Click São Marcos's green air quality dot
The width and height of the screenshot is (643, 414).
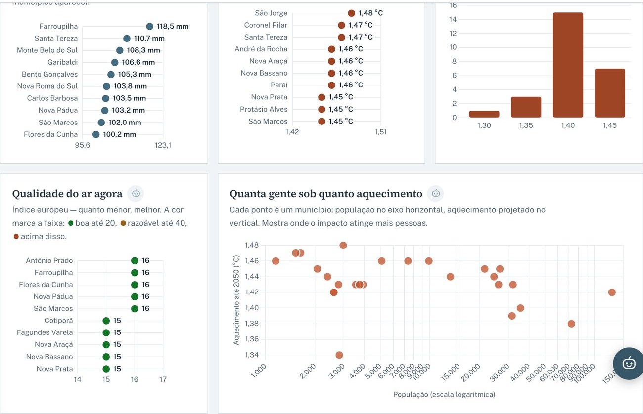point(135,309)
